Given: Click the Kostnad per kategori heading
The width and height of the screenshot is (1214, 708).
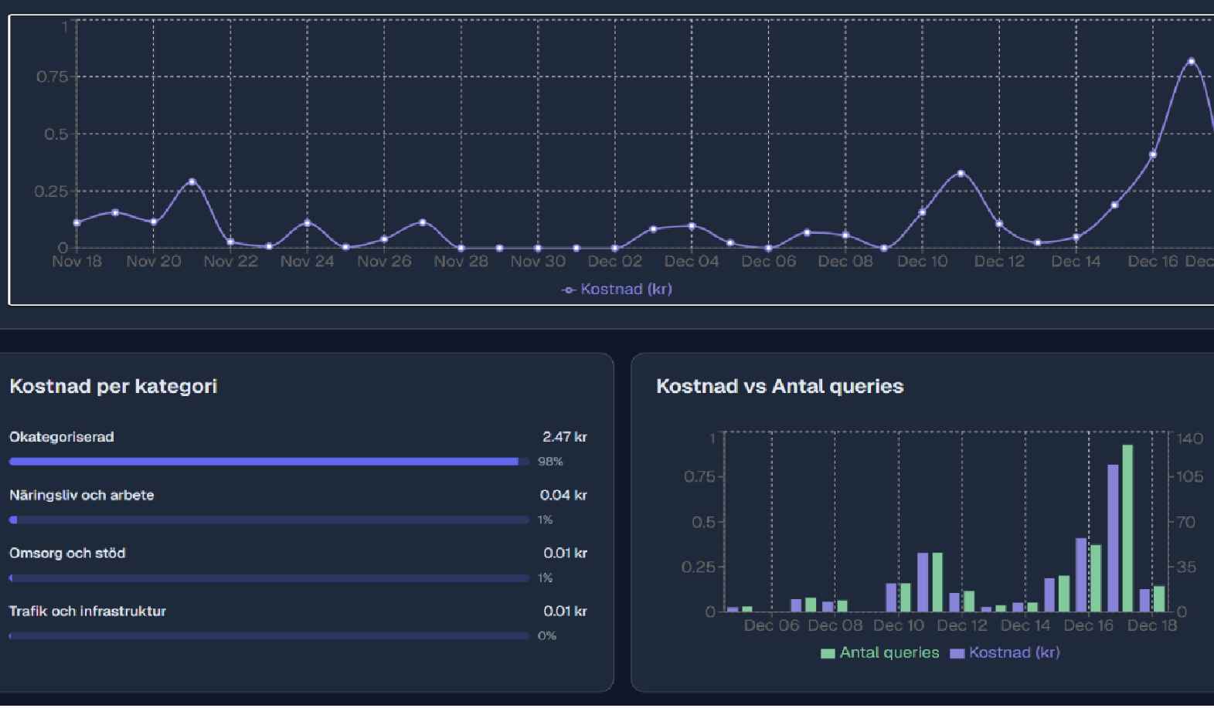Looking at the screenshot, I should pyautogui.click(x=114, y=387).
